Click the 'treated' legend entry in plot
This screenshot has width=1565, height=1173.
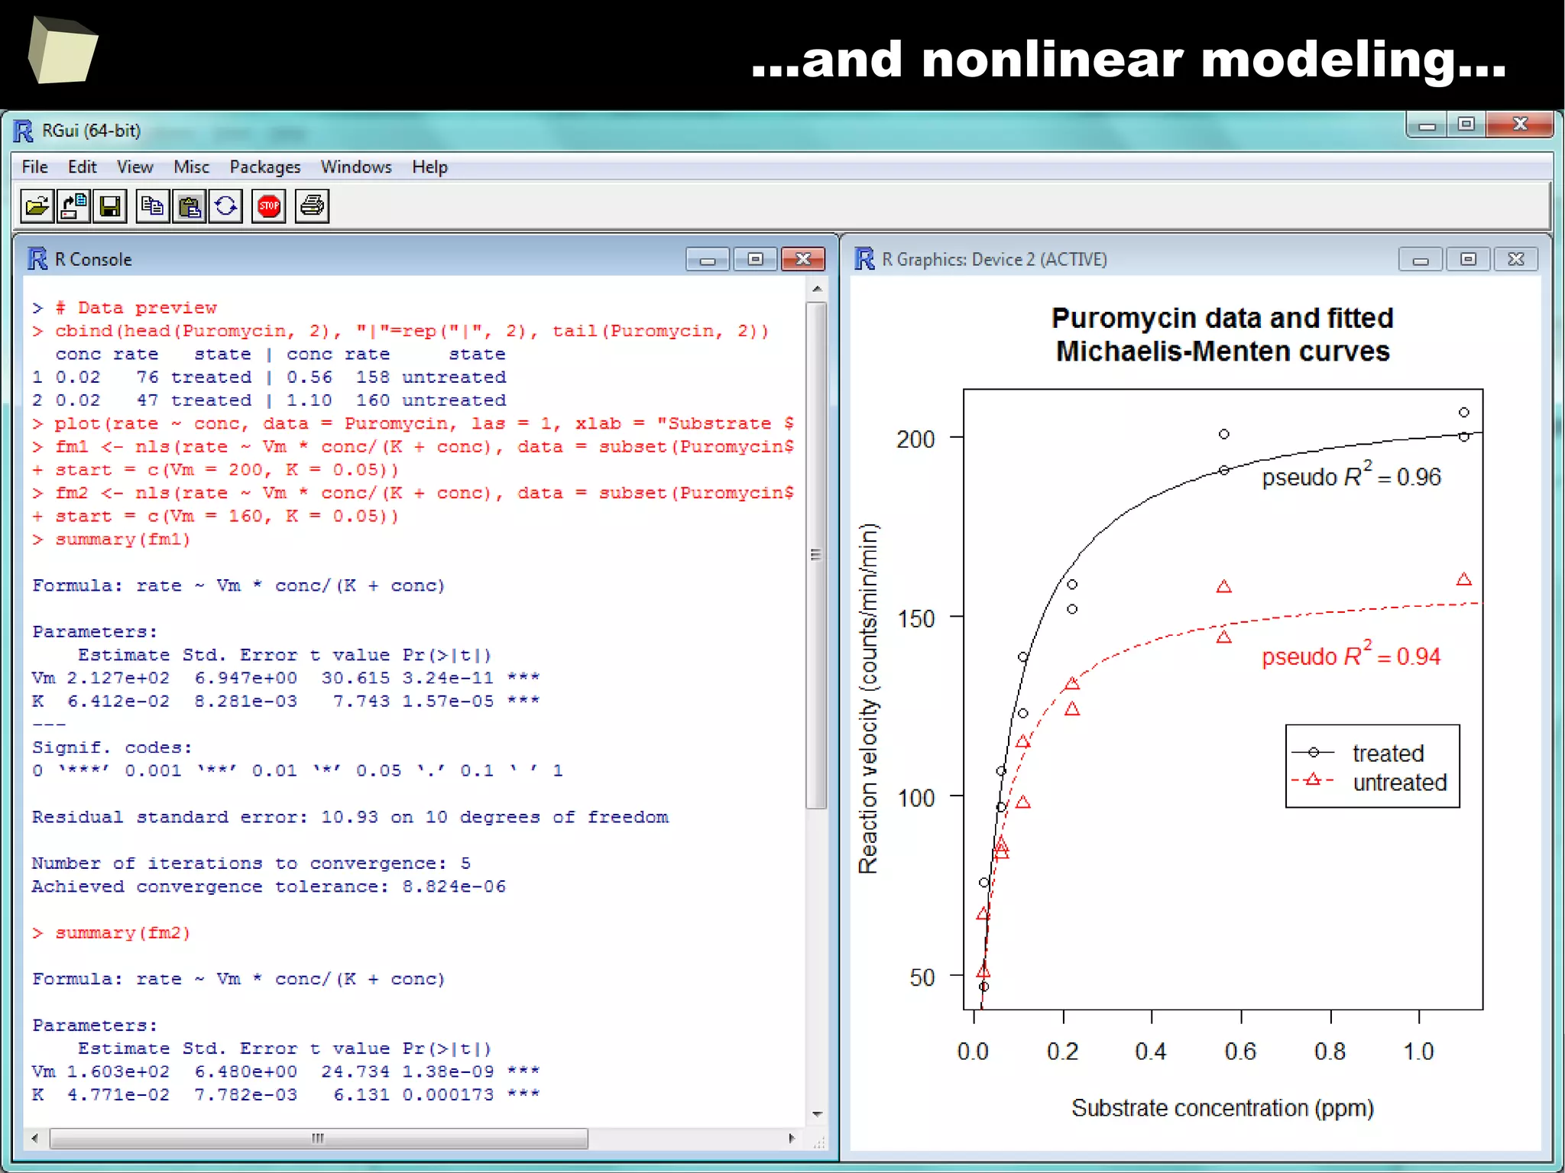[1358, 753]
